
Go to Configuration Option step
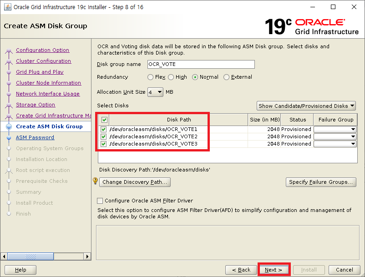pyautogui.click(x=43, y=50)
